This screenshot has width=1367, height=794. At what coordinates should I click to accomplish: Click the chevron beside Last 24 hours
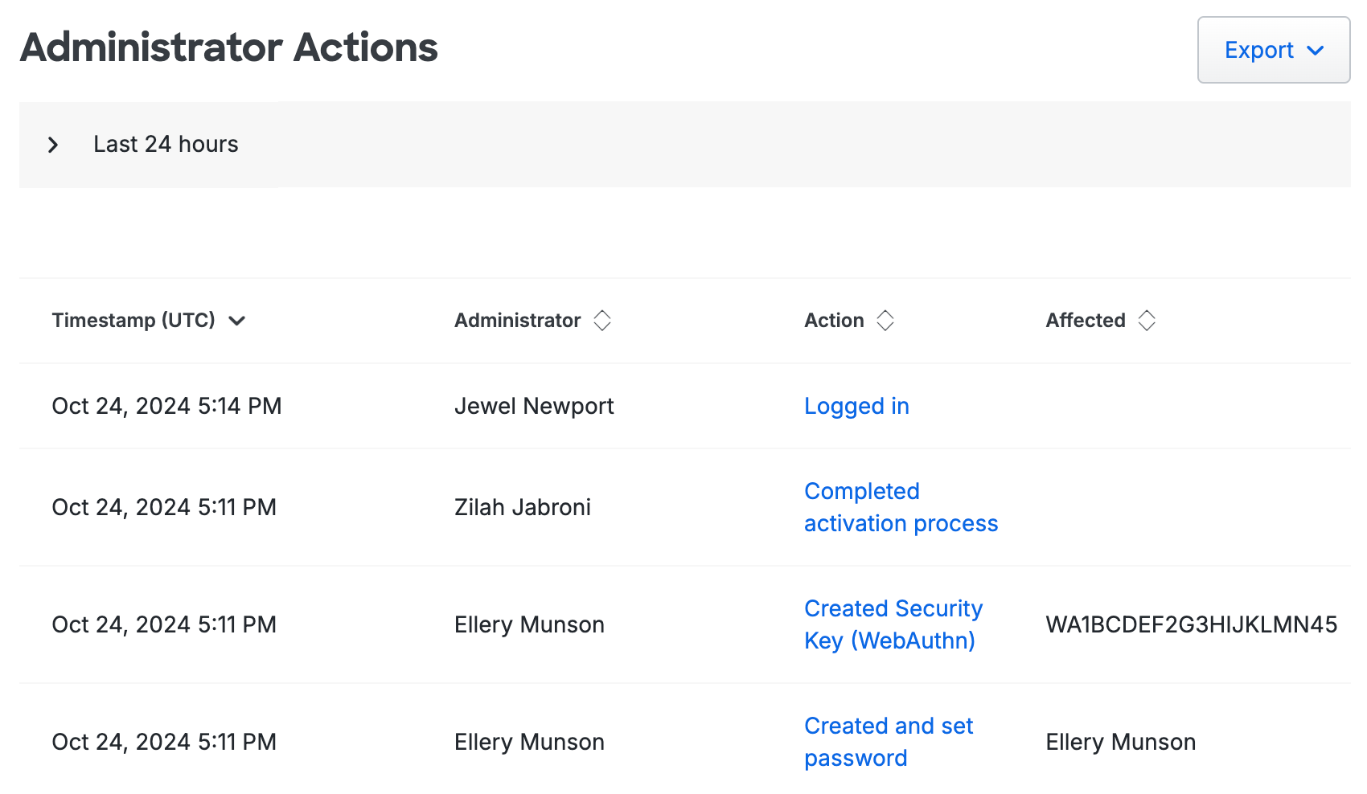(53, 145)
